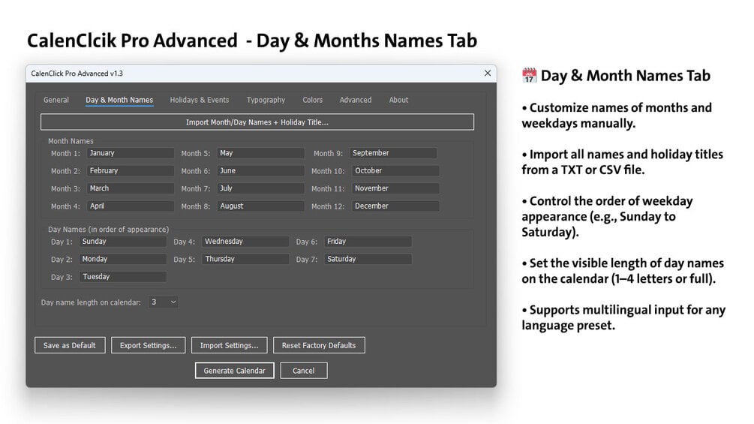Click the calendar icon beside the sidebar heading
The image size is (754, 424).
tap(529, 76)
